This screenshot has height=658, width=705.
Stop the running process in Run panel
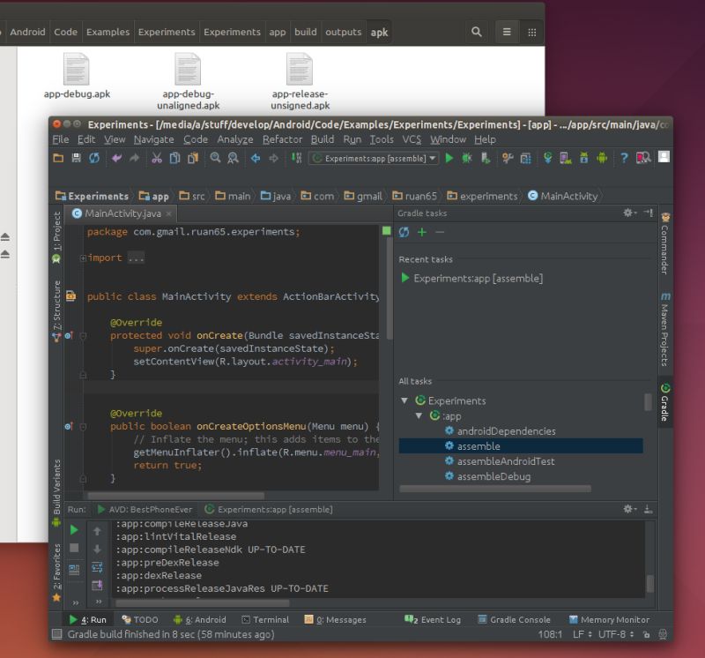tap(74, 548)
